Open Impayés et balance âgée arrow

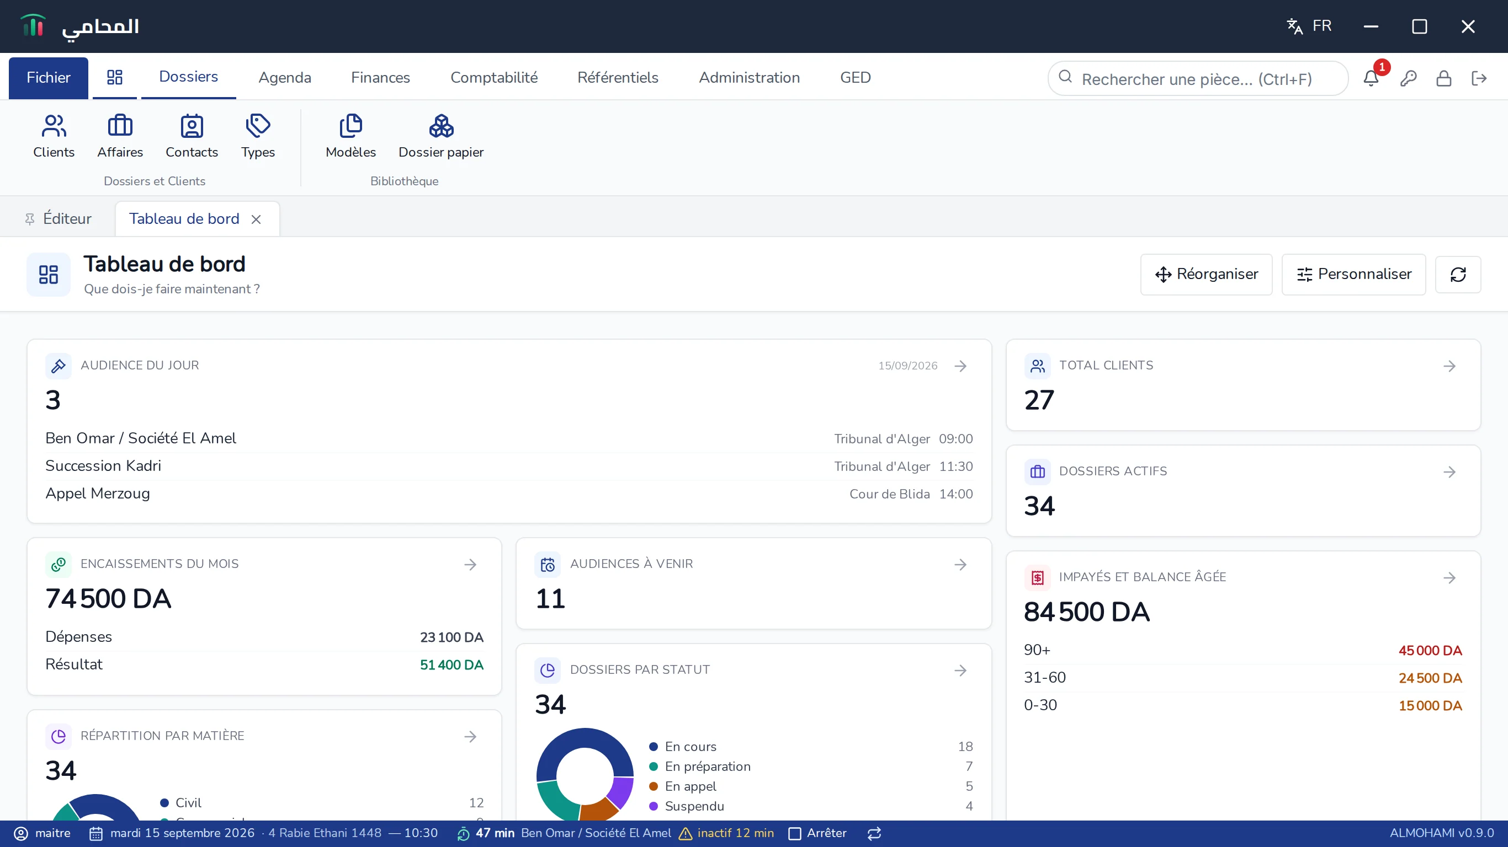pyautogui.click(x=1449, y=578)
